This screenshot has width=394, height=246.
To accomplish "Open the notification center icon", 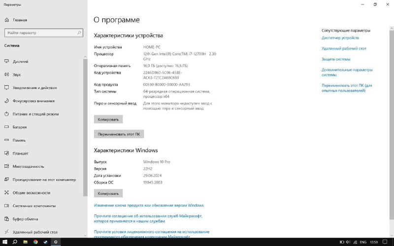I will coord(385,242).
